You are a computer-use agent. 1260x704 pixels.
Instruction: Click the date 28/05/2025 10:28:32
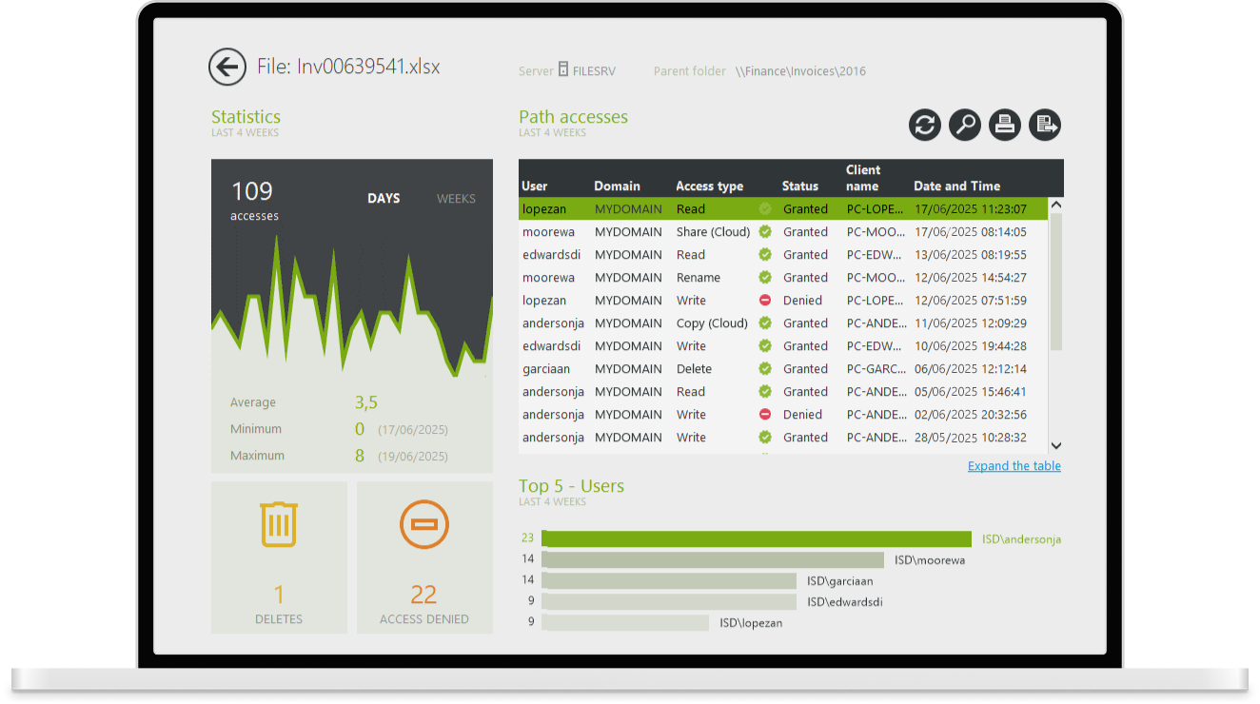pyautogui.click(x=970, y=438)
